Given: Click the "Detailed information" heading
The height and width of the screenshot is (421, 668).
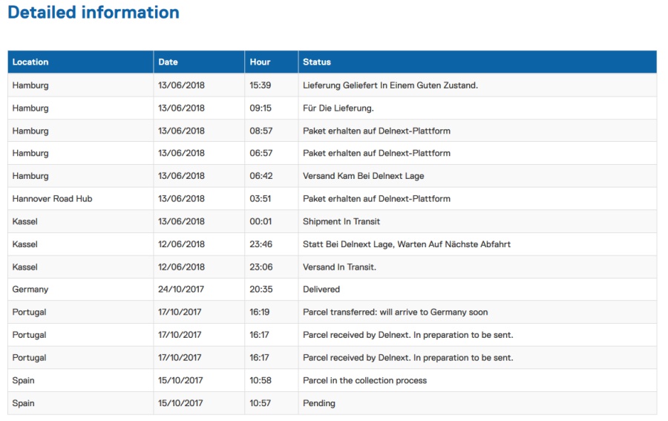Looking at the screenshot, I should click(x=94, y=13).
